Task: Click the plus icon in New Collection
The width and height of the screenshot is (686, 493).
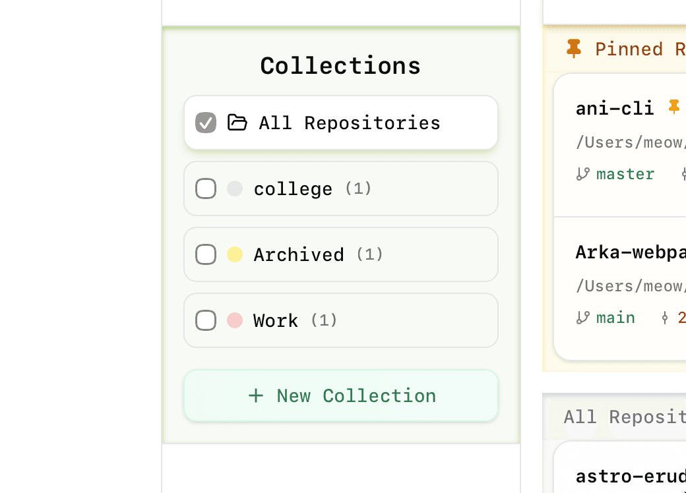Action: click(256, 395)
